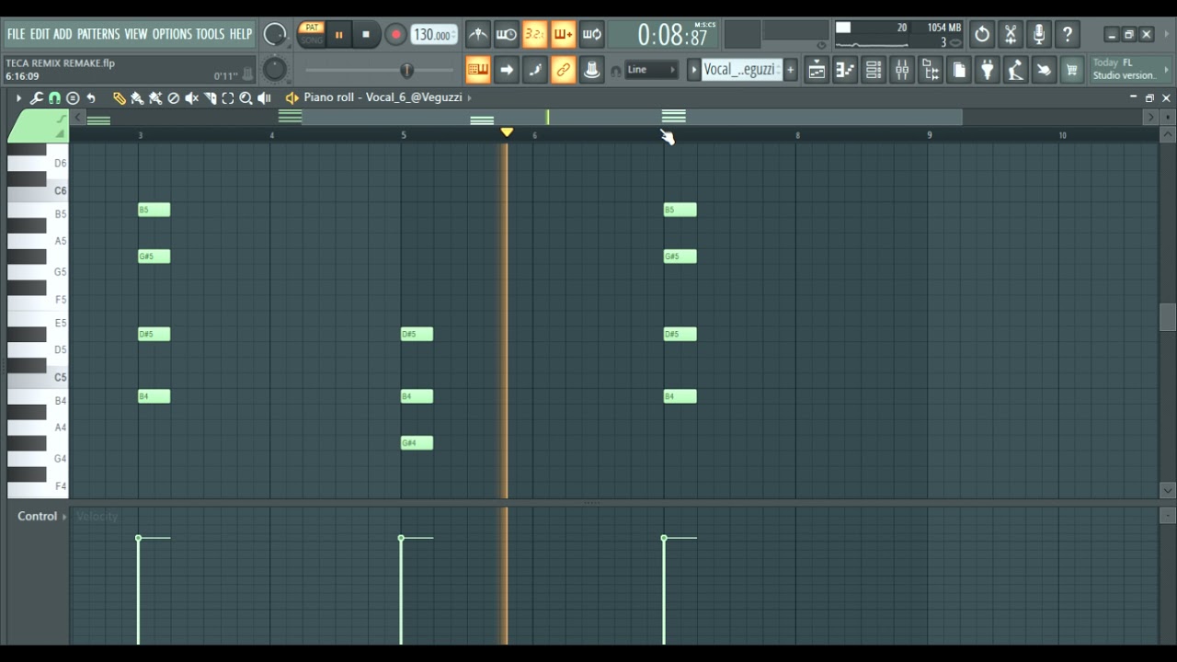Toggle link to controller button
Screen dimensions: 1177x662
pos(564,70)
